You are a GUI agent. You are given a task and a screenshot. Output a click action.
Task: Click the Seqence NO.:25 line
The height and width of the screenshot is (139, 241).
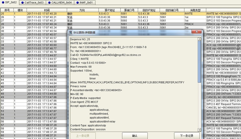80,39
